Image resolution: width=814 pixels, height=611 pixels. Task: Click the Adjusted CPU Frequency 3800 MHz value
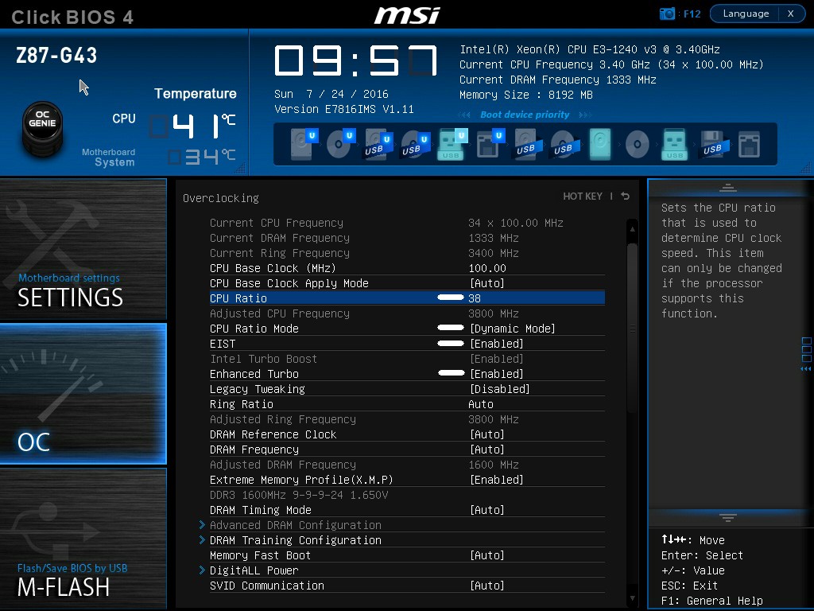[x=493, y=313]
